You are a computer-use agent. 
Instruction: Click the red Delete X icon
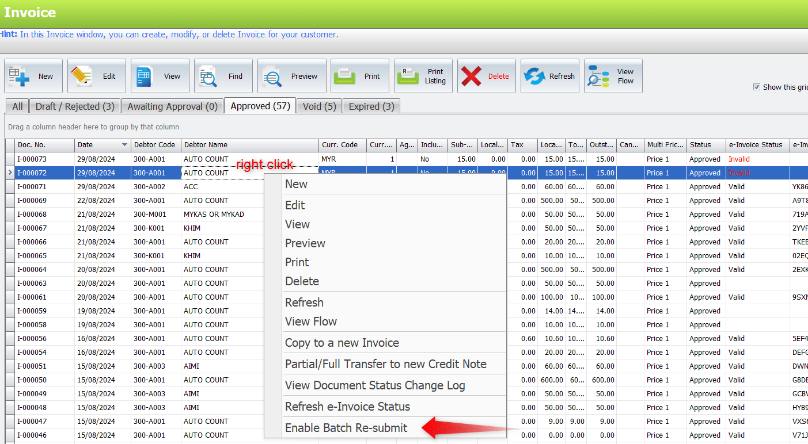(471, 76)
